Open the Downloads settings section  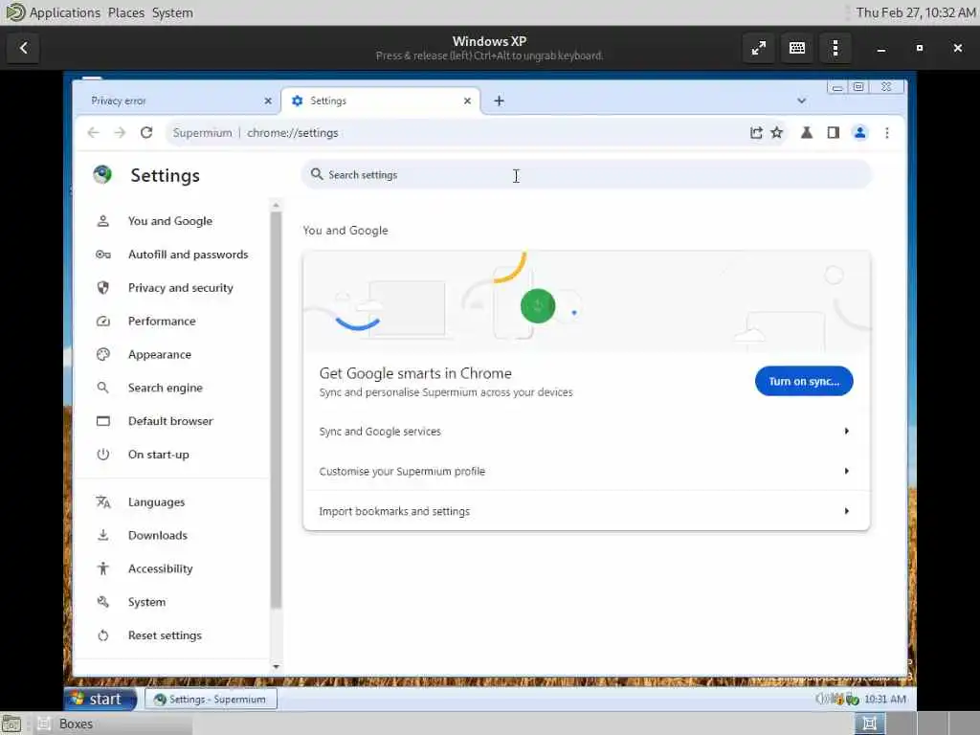158,535
